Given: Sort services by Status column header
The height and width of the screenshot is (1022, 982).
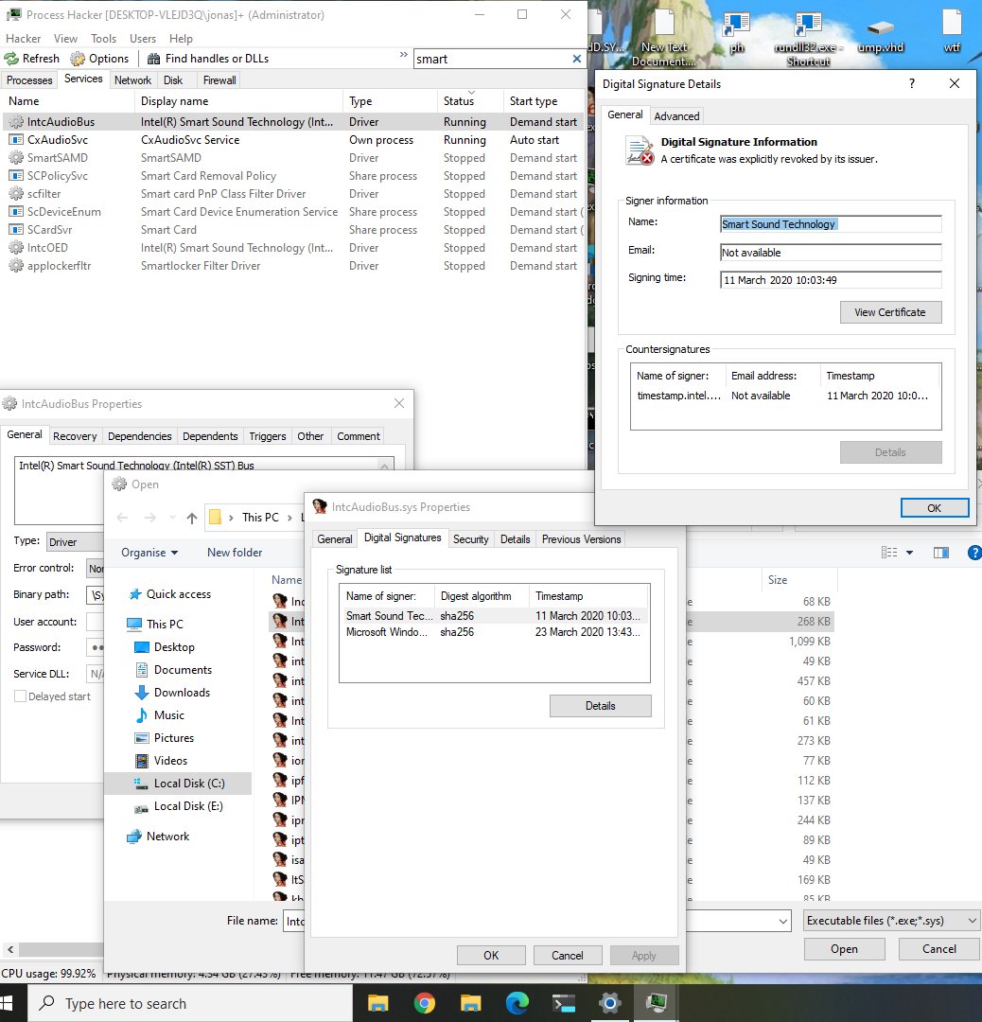Looking at the screenshot, I should [x=469, y=101].
